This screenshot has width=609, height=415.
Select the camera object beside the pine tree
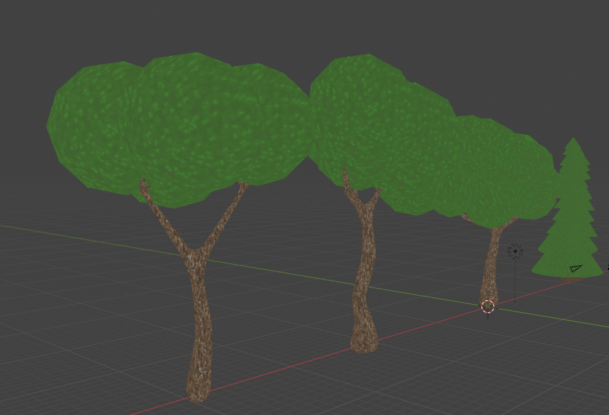pyautogui.click(x=576, y=268)
